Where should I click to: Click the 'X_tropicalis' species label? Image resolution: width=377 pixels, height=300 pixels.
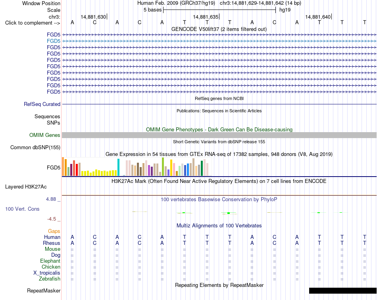47,273
